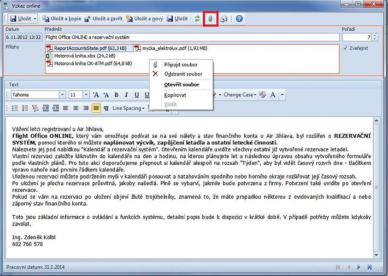Image resolution: width=388 pixels, height=276 pixels.
Task: Choose Otevřít soubor from context menu
Action: [x=182, y=85]
